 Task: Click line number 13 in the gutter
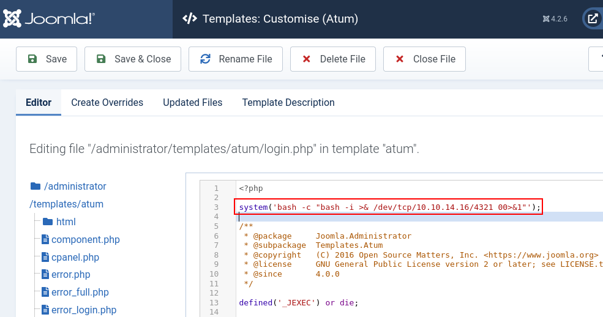point(214,302)
